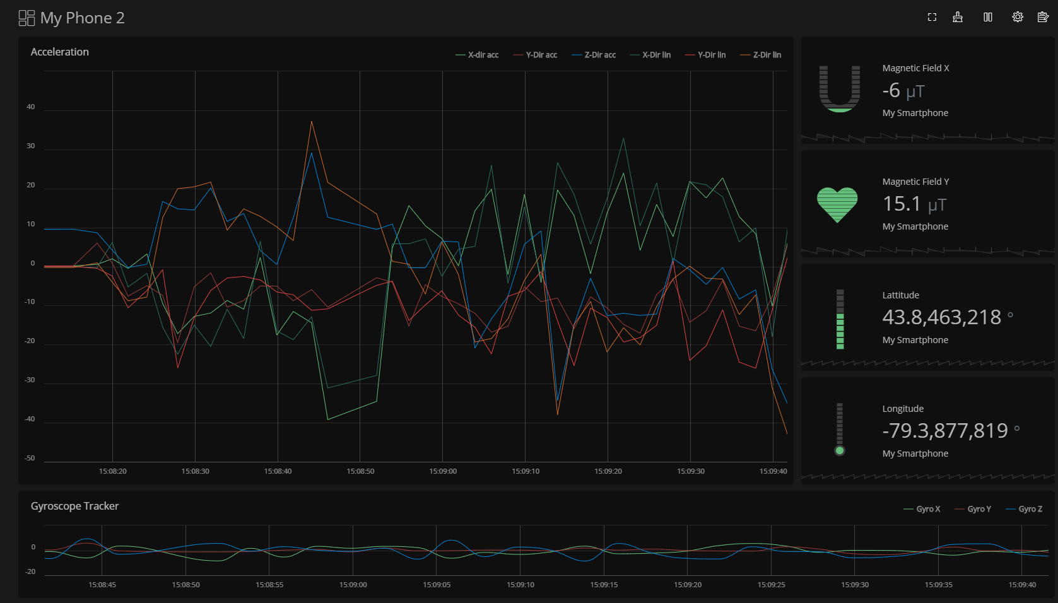This screenshot has width=1058, height=603.
Task: Click the 15:08:20 time label on Acceleration chart
Action: click(112, 471)
